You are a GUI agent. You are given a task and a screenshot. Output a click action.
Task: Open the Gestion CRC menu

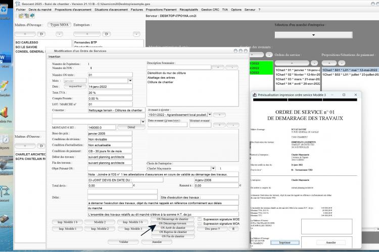pos(210,10)
